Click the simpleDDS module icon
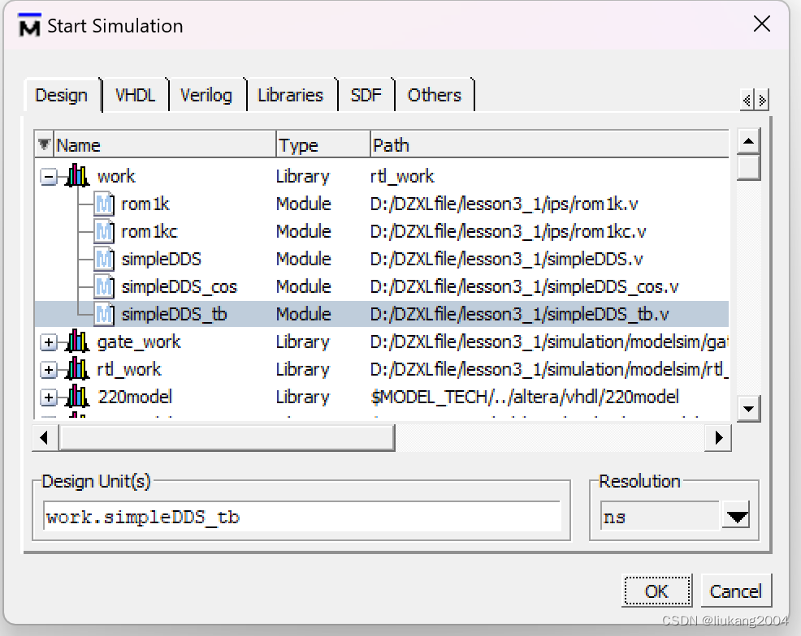Image resolution: width=801 pixels, height=636 pixels. pyautogui.click(x=103, y=258)
